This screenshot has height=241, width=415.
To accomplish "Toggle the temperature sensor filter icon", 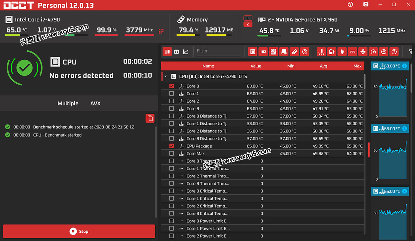I will (322, 52).
